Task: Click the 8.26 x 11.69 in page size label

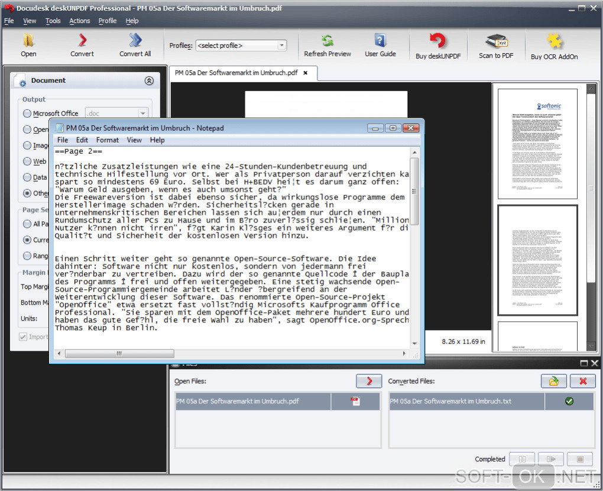Action: coord(463,342)
